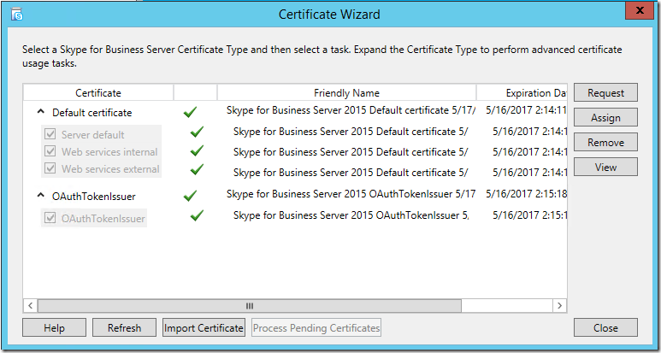The image size is (661, 353).
Task: Refresh the certificate list
Action: tap(124, 327)
